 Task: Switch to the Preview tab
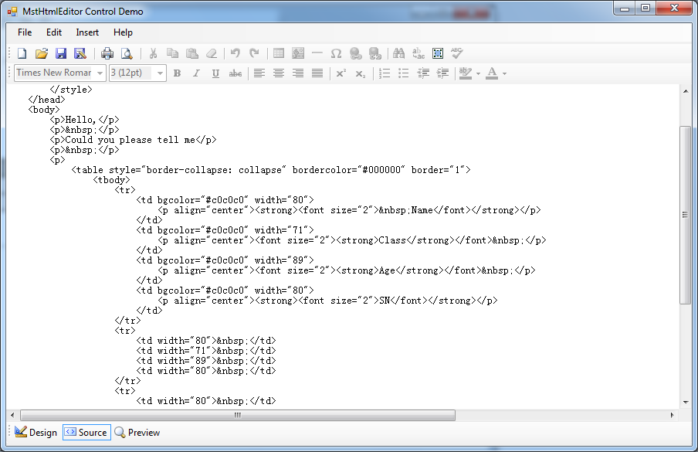point(137,433)
